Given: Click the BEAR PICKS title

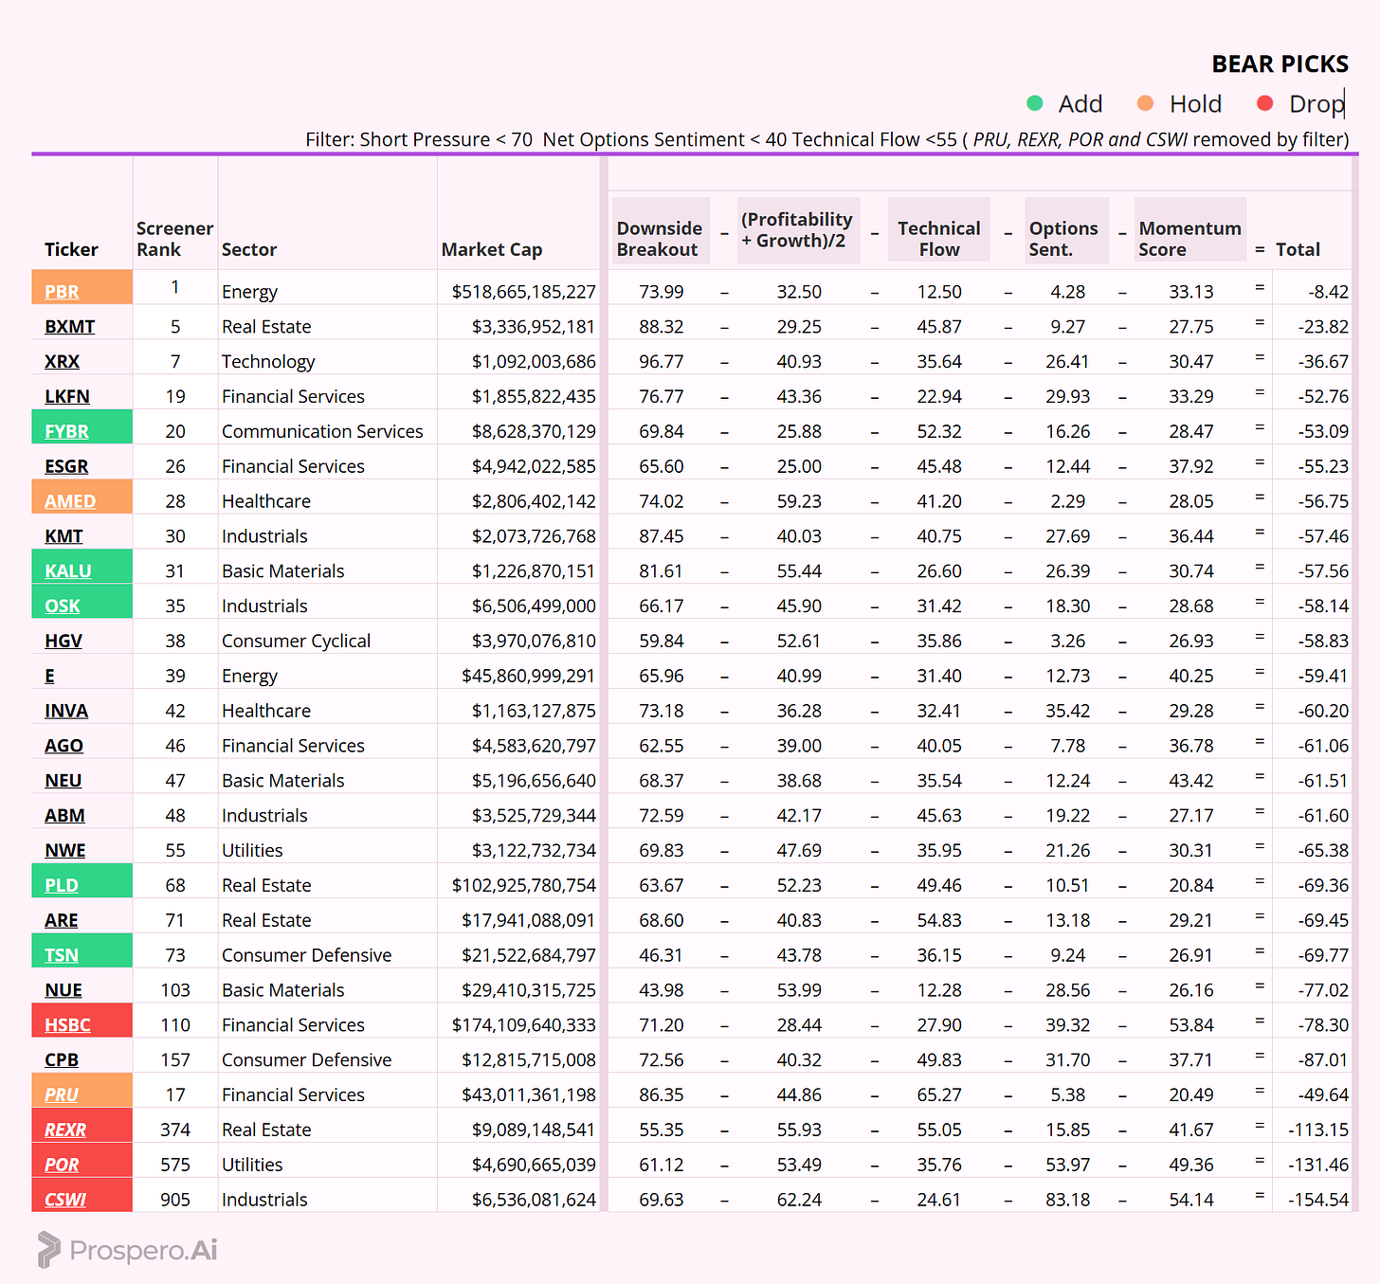Looking at the screenshot, I should (x=1280, y=64).
